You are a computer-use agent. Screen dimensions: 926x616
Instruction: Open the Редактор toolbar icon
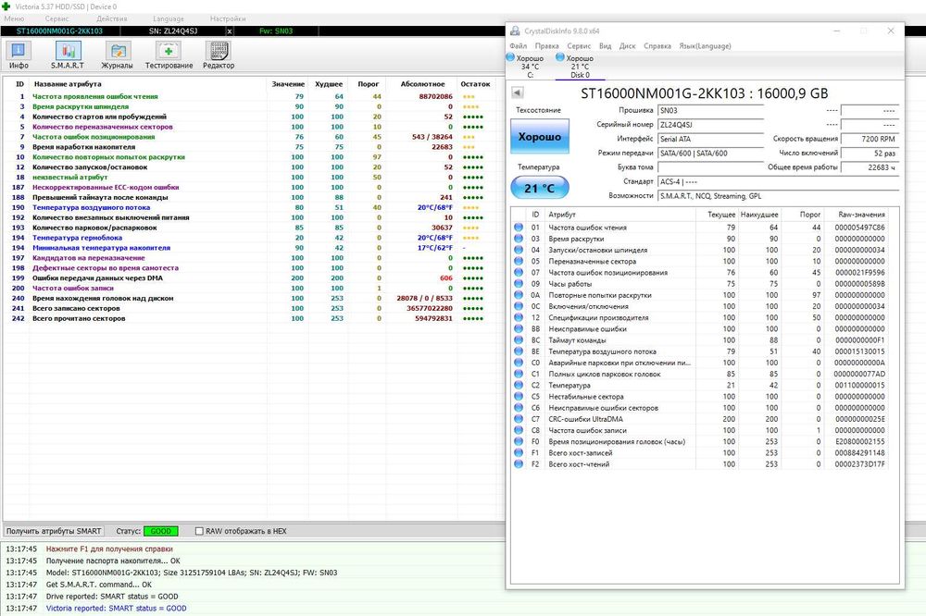[x=219, y=55]
